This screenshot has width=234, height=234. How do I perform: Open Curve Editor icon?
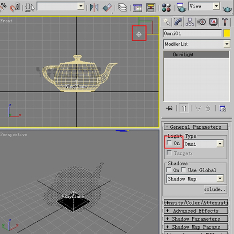137,8
